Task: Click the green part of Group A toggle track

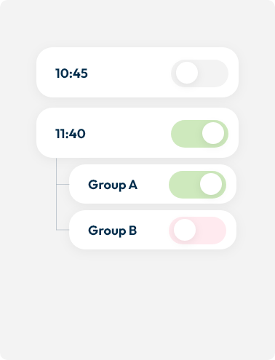Action: pyautogui.click(x=184, y=185)
